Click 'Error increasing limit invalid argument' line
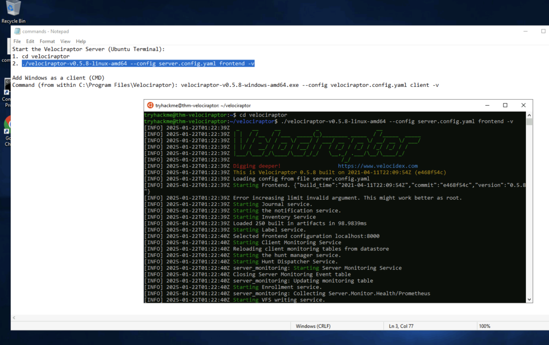The height and width of the screenshot is (345, 549). 303,198
